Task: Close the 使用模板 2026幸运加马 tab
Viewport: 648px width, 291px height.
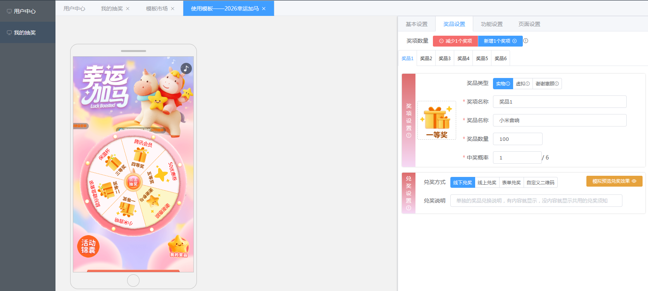Action: click(264, 9)
